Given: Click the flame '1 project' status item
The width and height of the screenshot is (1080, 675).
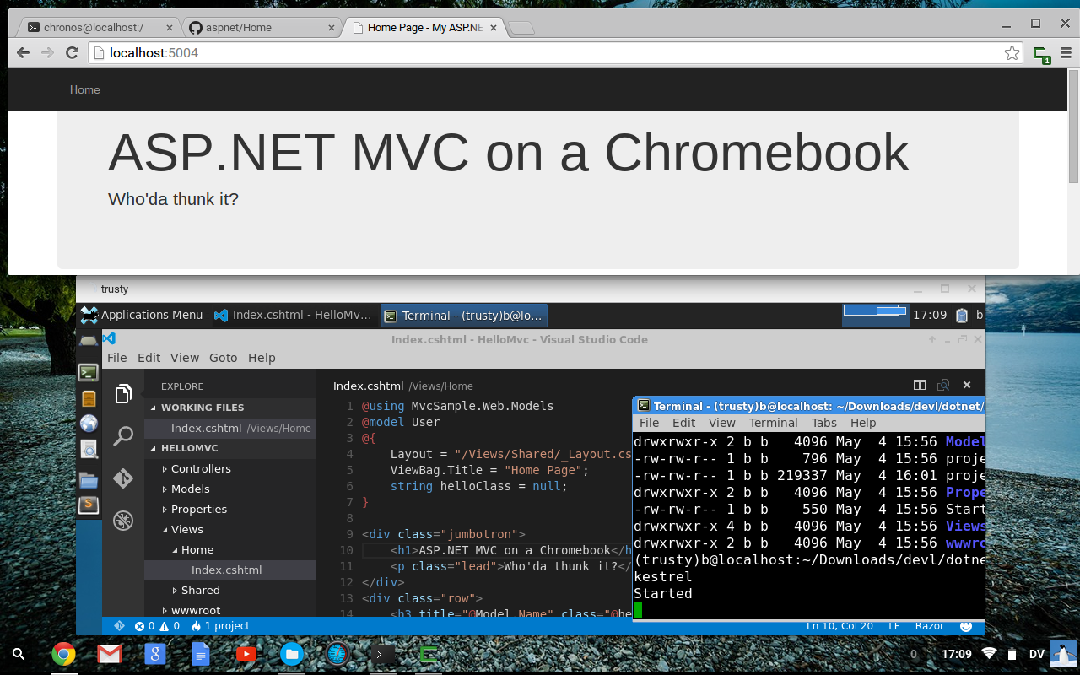Looking at the screenshot, I should coord(220,626).
